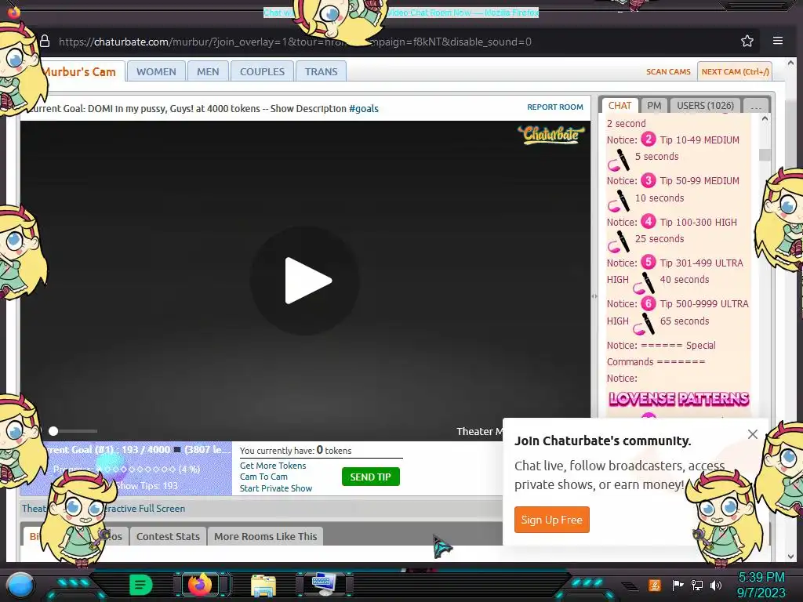
Task: Click the chat panel scrollbar thumb
Action: tap(765, 154)
